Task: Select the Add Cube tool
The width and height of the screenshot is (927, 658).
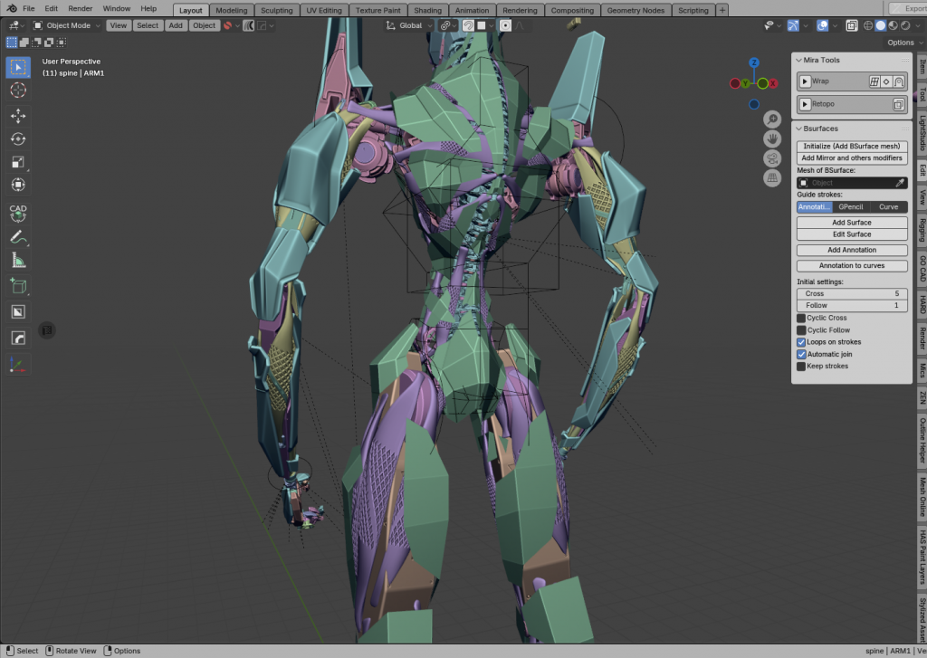Action: pyautogui.click(x=18, y=287)
